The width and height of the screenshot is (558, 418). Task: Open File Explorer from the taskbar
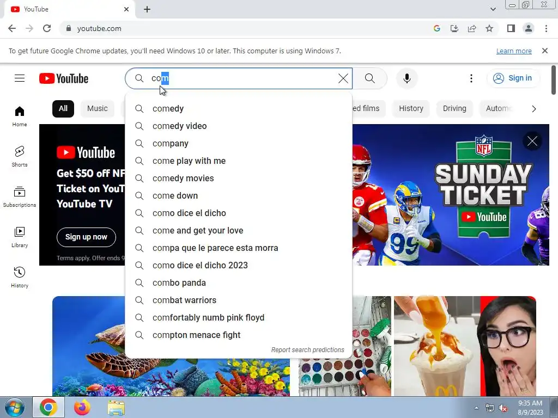116,408
